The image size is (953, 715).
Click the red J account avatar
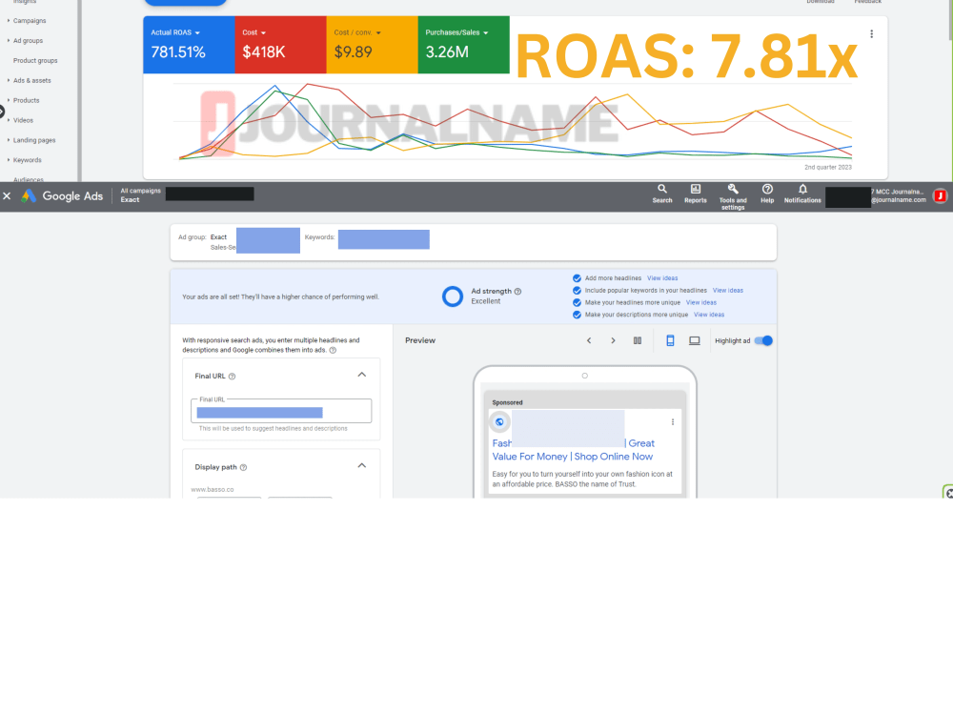(x=941, y=195)
